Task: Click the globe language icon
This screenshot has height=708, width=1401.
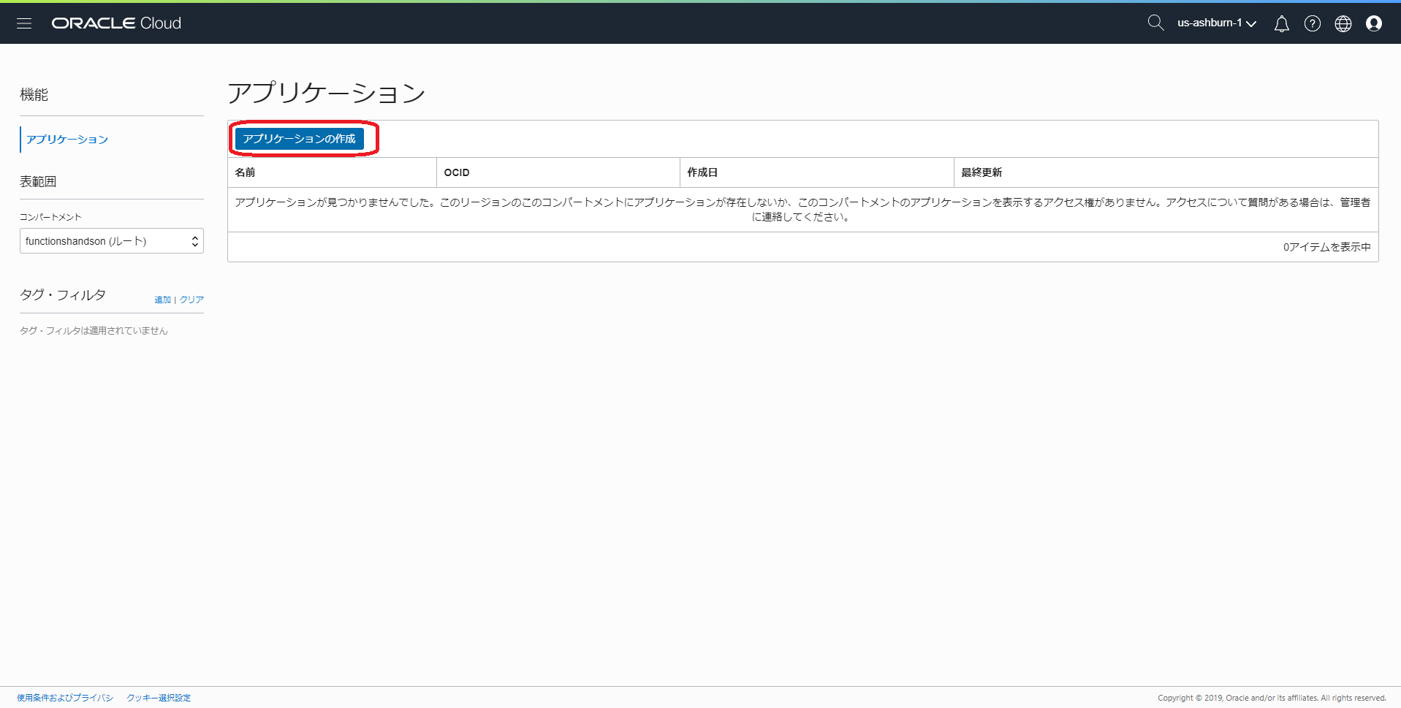Action: [x=1343, y=24]
